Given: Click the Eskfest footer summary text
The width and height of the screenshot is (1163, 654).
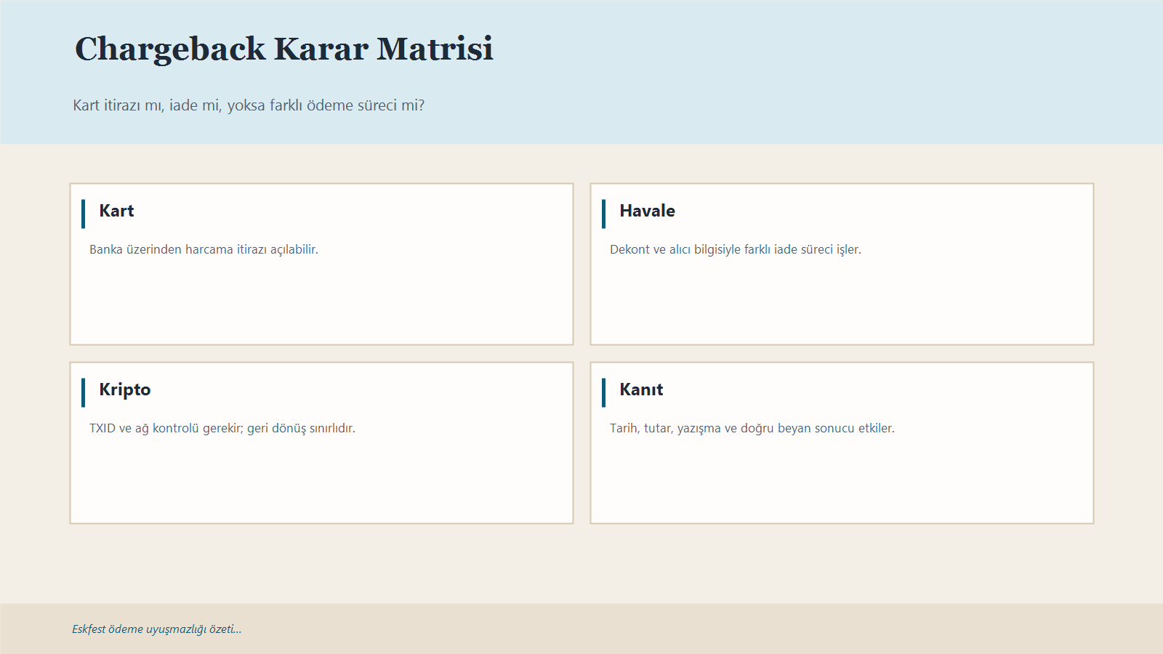Looking at the screenshot, I should [156, 629].
